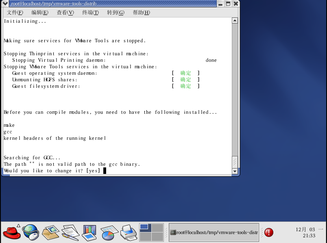
Task: Maximize the terminal window
Action: point(228,4)
